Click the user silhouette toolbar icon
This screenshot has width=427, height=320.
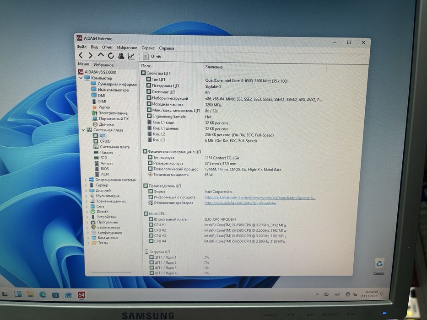coord(121,56)
